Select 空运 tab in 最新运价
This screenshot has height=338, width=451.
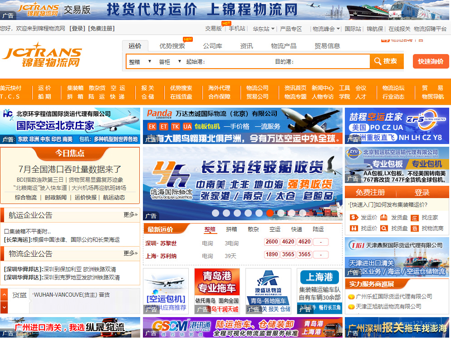point(275,229)
